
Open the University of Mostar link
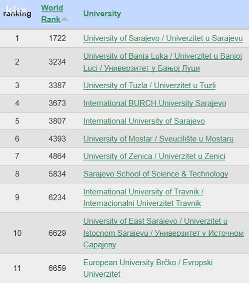coord(158,139)
